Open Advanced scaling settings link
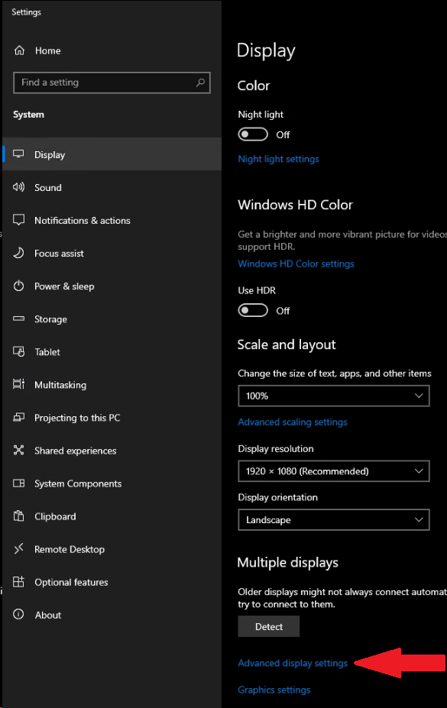This screenshot has height=708, width=447. coord(293,422)
